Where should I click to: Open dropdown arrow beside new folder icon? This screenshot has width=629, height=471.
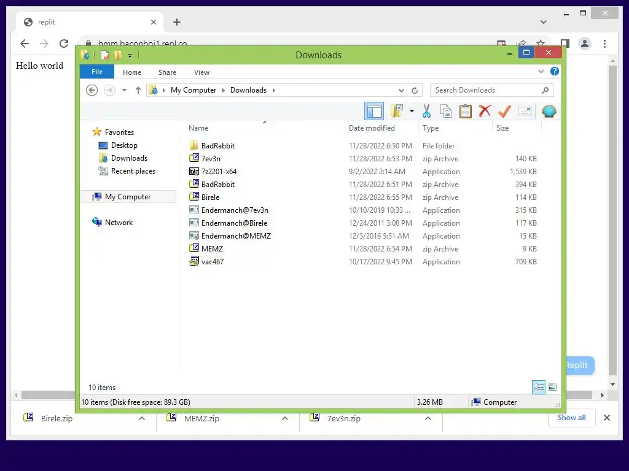pyautogui.click(x=412, y=111)
